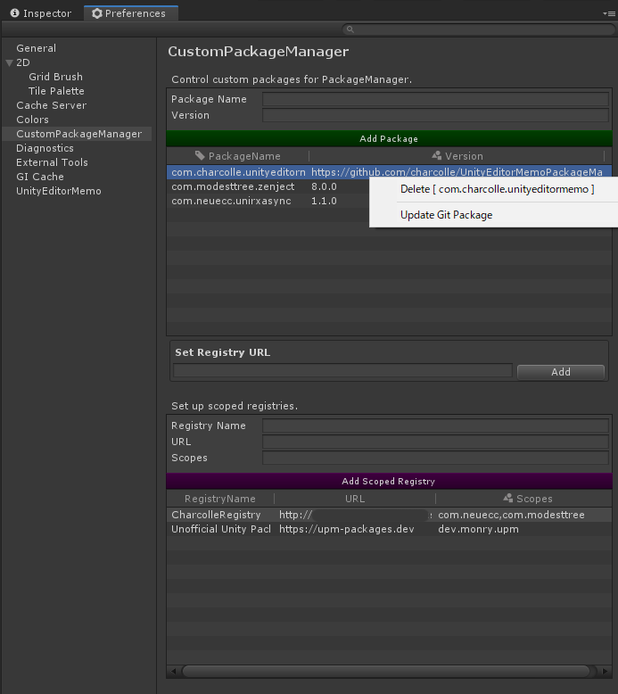Focus the package Version input field
618x694 pixels.
435,115
